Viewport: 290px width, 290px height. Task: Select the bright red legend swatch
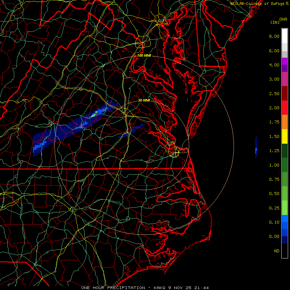coord(285,108)
